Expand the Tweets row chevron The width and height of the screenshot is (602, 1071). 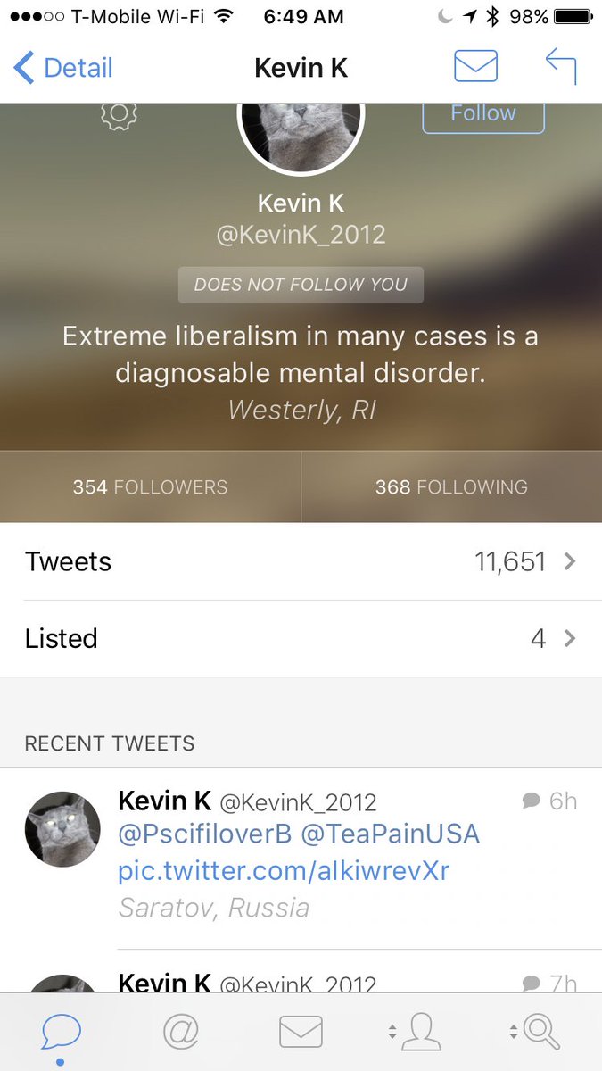(570, 561)
